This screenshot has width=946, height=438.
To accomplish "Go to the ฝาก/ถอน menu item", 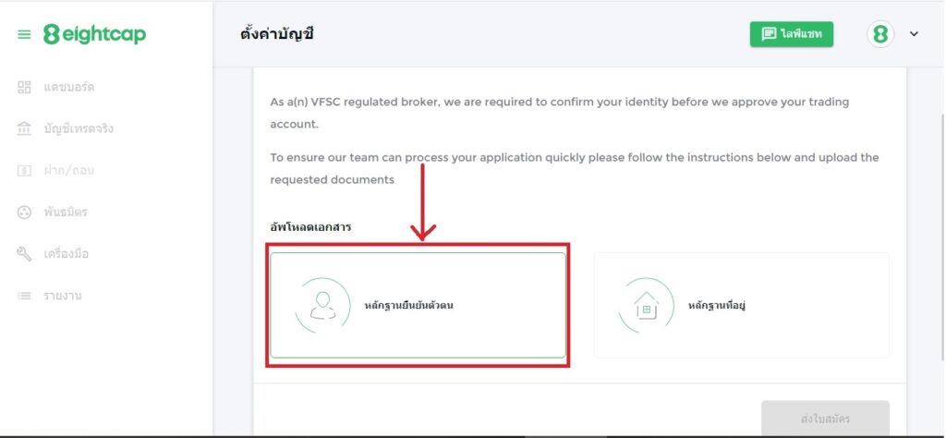I will pos(68,170).
